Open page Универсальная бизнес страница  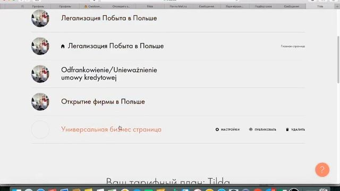(x=111, y=129)
